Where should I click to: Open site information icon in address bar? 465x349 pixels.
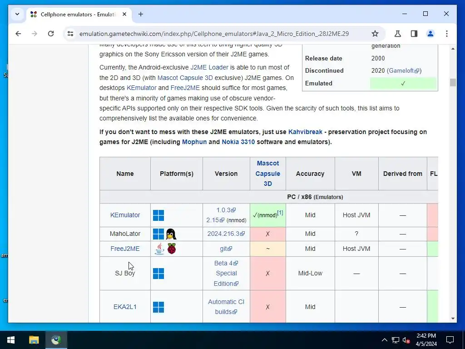coord(70,34)
